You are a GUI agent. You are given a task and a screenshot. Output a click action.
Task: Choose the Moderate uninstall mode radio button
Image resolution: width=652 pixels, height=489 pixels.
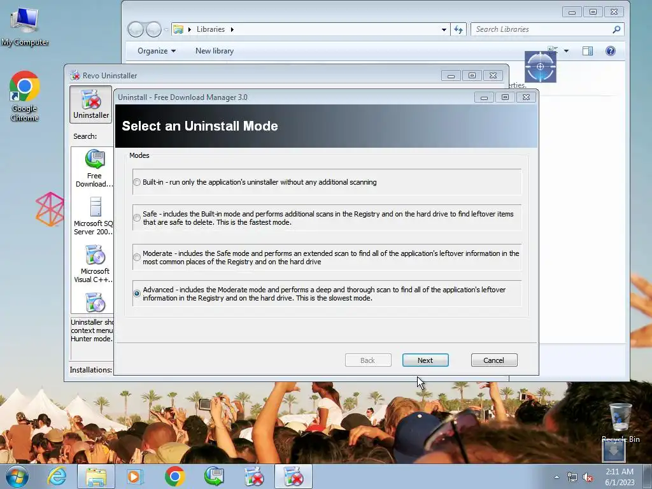point(137,257)
